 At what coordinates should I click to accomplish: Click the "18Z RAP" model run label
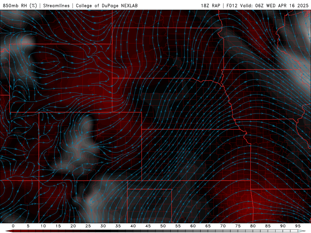pos(210,5)
